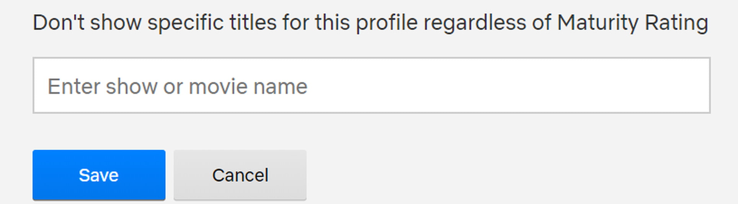Viewport: 738px width, 204px height.
Task: Save the title restriction settings
Action: pos(99,175)
